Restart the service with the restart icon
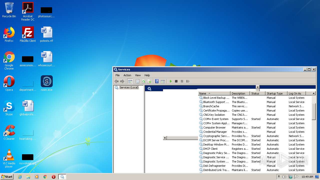The image size is (320, 180). (188, 81)
